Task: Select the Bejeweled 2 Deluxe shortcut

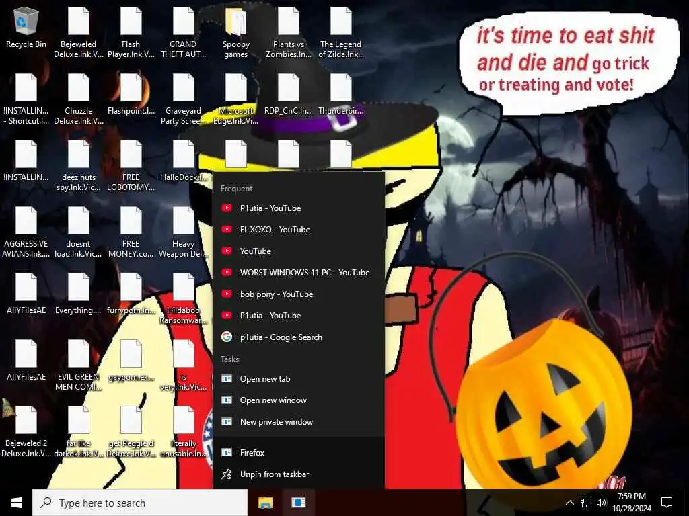Action: pyautogui.click(x=26, y=432)
